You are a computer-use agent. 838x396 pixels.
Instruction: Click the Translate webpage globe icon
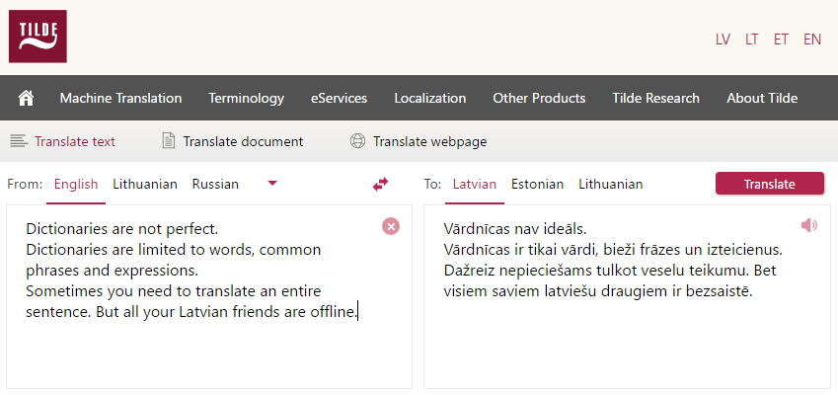coord(357,141)
